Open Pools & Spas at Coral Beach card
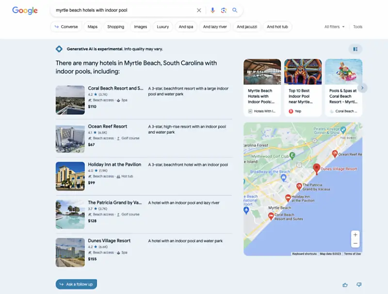Viewport: 388px width, 294px height. coord(344,88)
